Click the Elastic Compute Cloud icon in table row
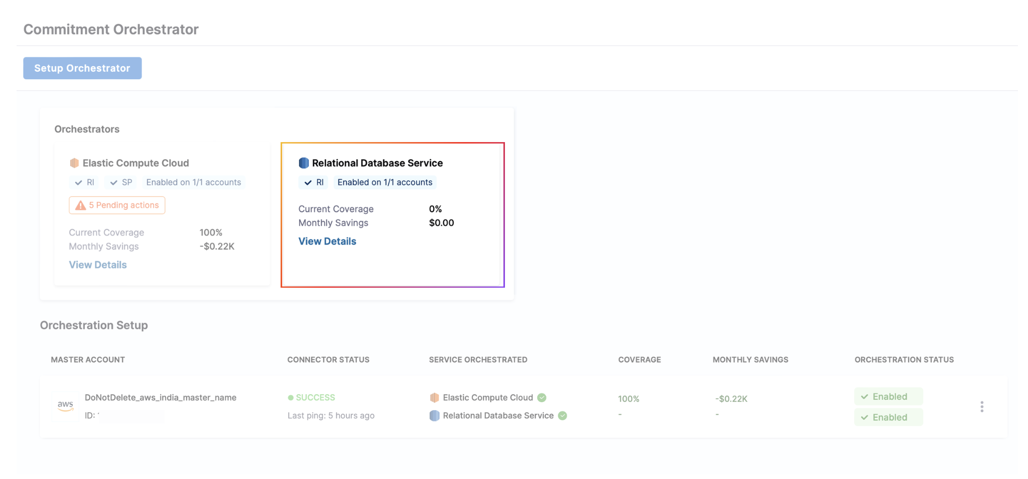This screenshot has width=1028, height=479. coord(434,398)
